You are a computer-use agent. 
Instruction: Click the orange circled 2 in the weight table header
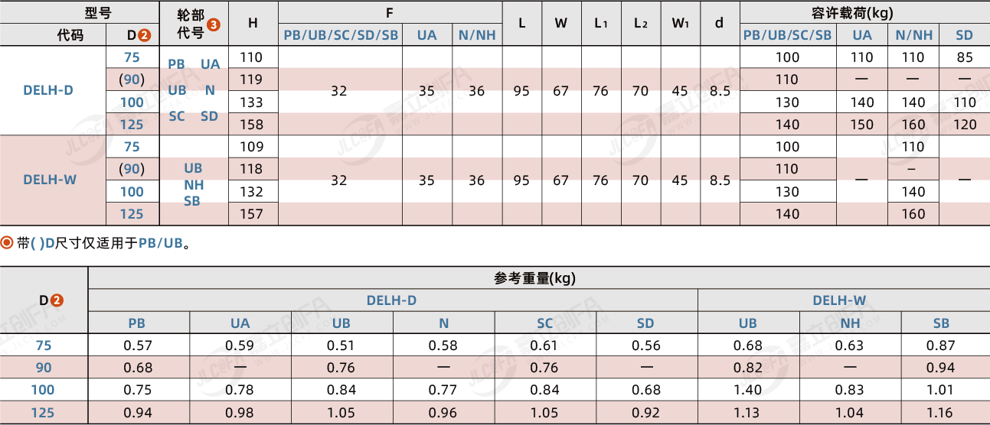click(x=57, y=300)
